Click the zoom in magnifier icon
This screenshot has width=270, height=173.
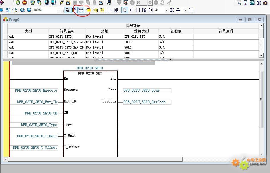23,10
